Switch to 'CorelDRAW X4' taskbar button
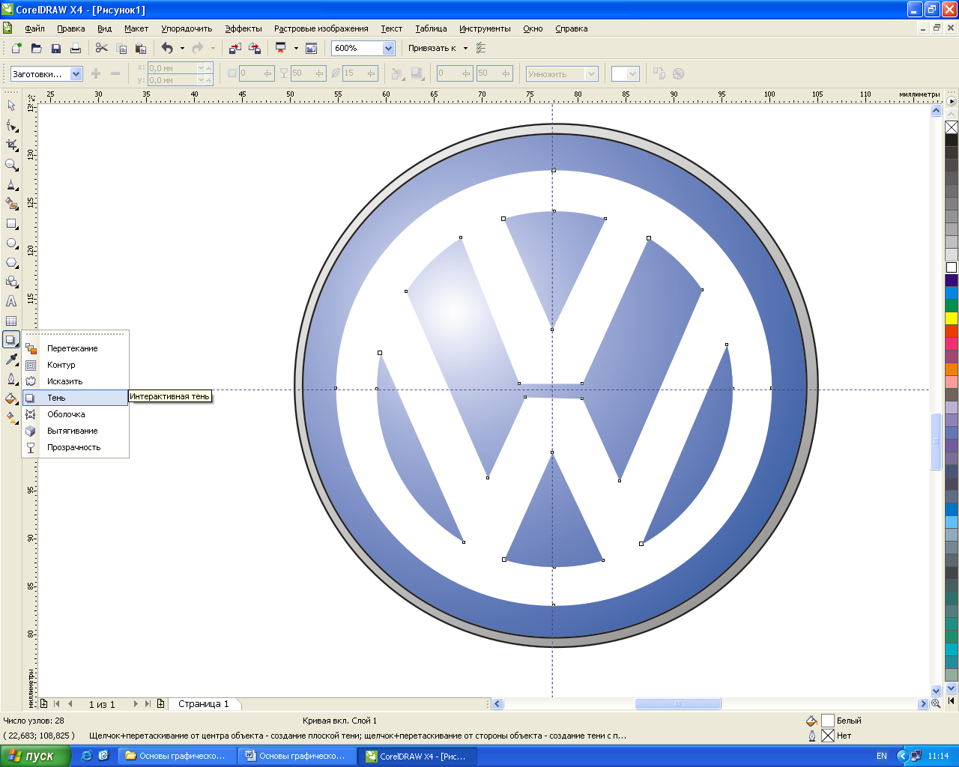959x767 pixels. tap(416, 756)
